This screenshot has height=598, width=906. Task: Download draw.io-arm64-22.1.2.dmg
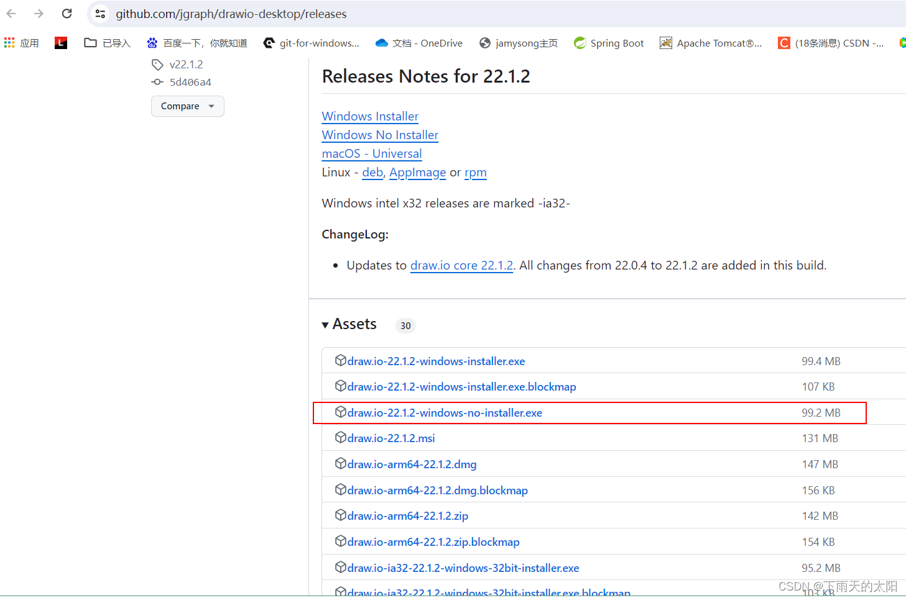(412, 464)
